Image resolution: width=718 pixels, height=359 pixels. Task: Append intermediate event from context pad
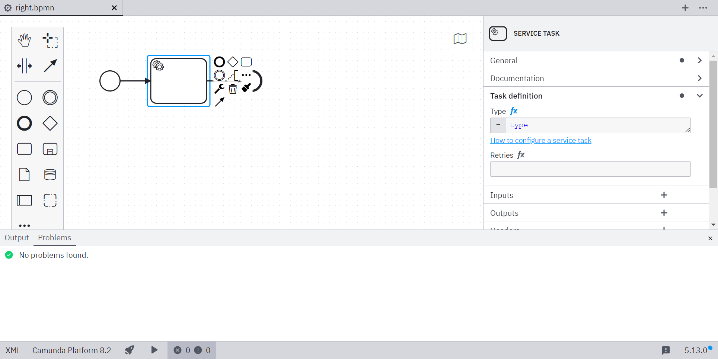click(x=220, y=75)
